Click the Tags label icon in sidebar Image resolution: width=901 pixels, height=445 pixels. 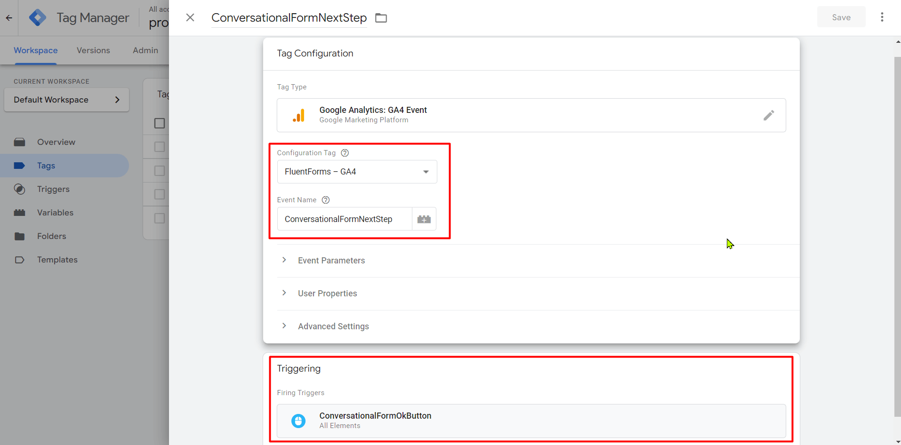click(x=19, y=166)
